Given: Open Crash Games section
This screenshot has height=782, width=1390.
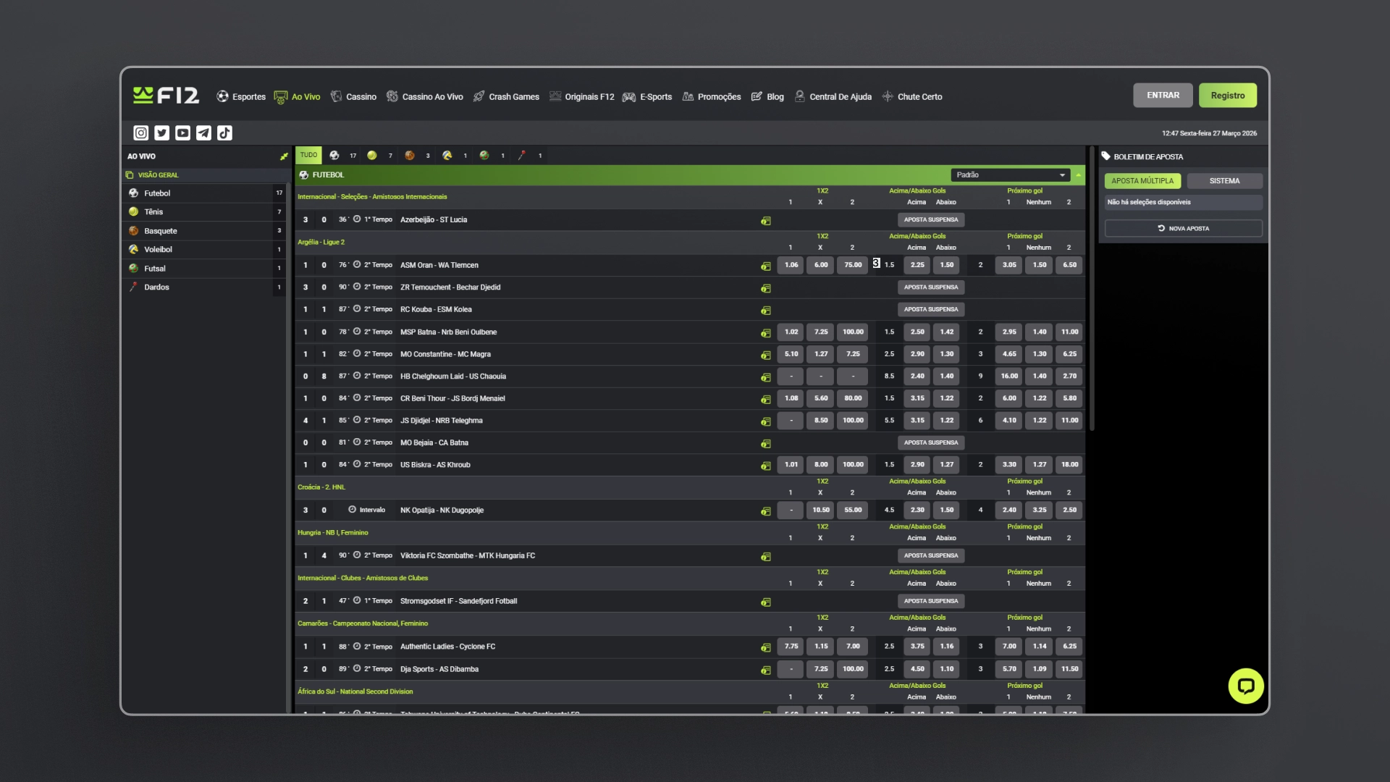Looking at the screenshot, I should coord(506,96).
